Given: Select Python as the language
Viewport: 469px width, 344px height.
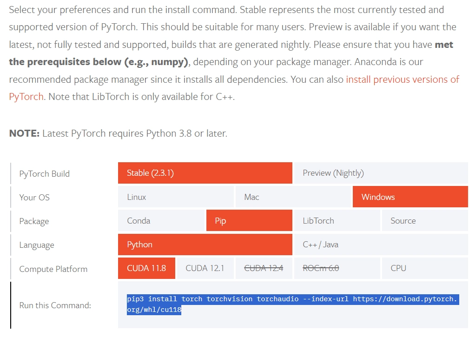Looking at the screenshot, I should tap(205, 244).
